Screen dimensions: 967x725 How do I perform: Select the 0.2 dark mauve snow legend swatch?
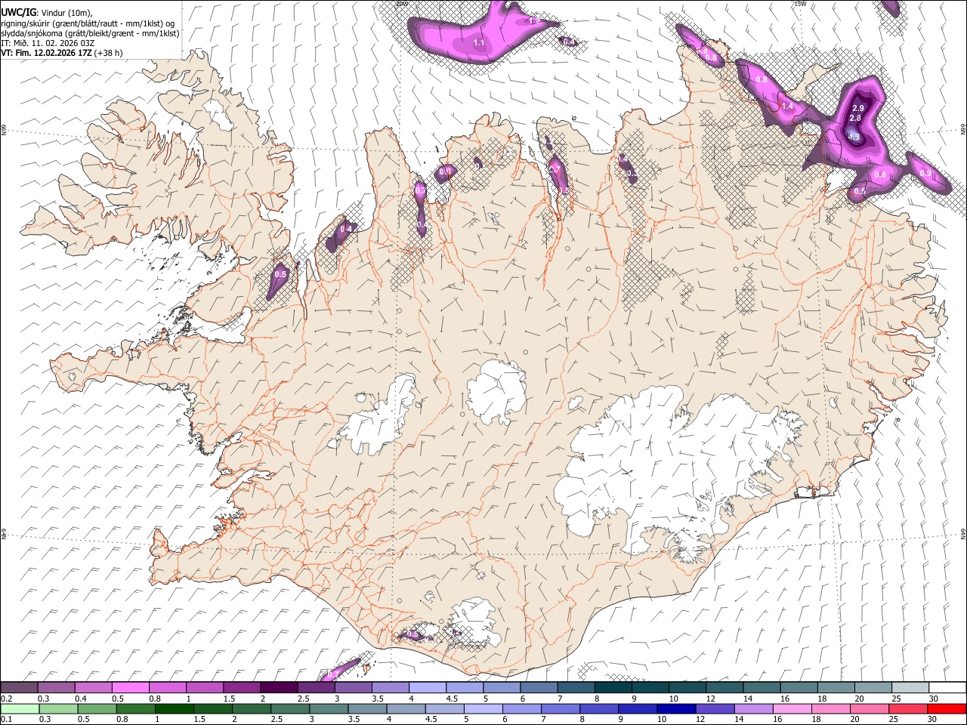[x=19, y=688]
